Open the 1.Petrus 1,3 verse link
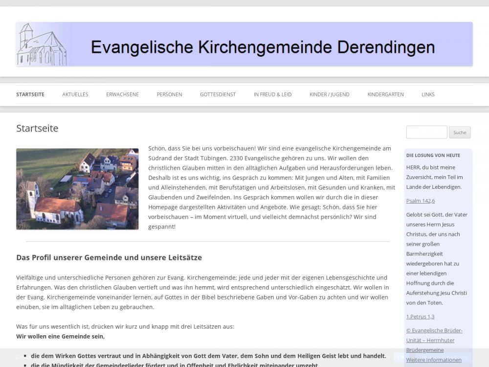 click(x=420, y=317)
